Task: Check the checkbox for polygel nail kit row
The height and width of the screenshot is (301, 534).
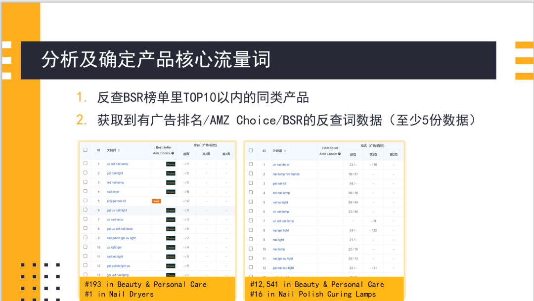Action: pos(85,201)
